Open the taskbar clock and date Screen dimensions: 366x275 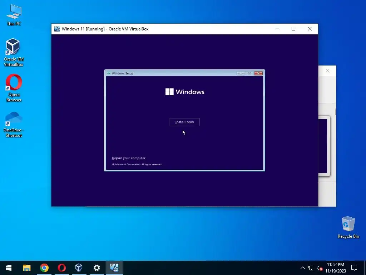335,268
